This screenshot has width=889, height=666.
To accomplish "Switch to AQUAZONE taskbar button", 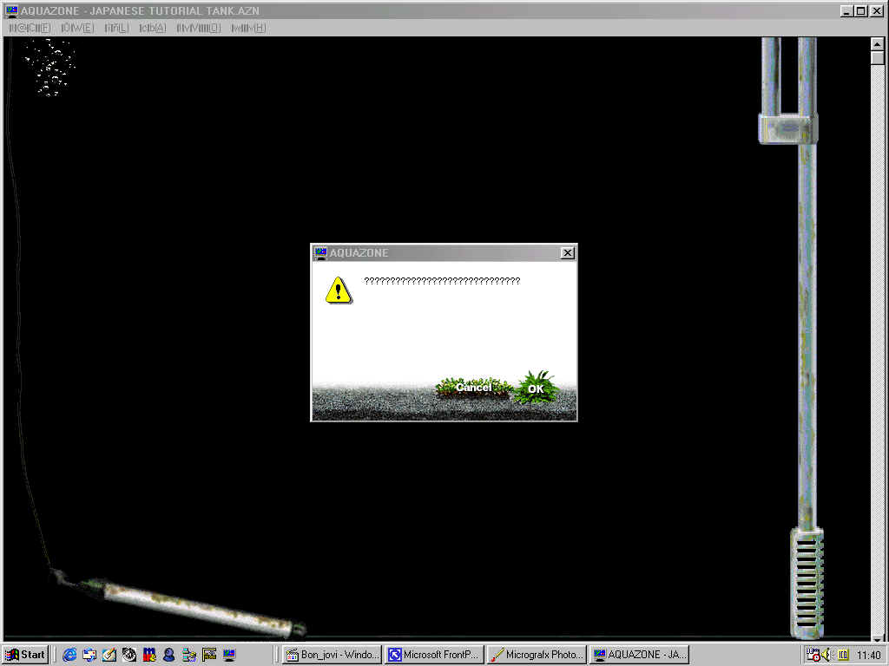I will coord(639,655).
